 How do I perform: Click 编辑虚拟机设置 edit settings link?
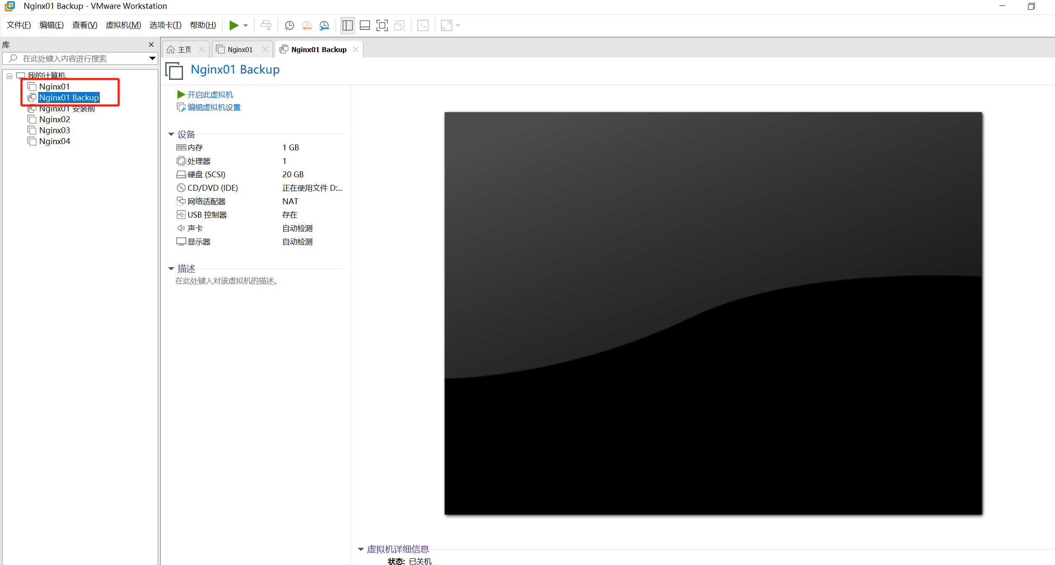point(214,108)
